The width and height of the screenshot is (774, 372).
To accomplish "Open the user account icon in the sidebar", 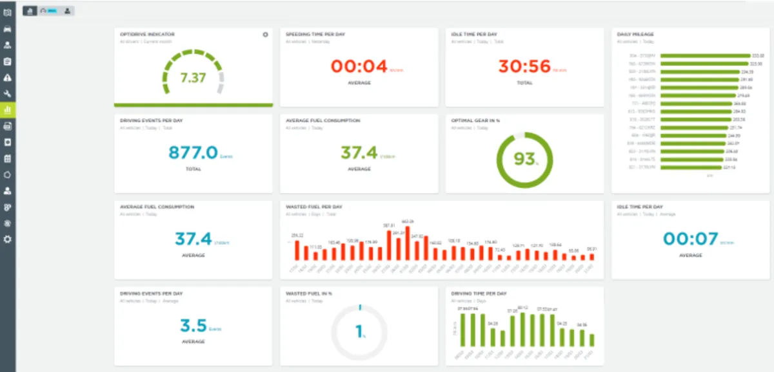I will pyautogui.click(x=8, y=191).
